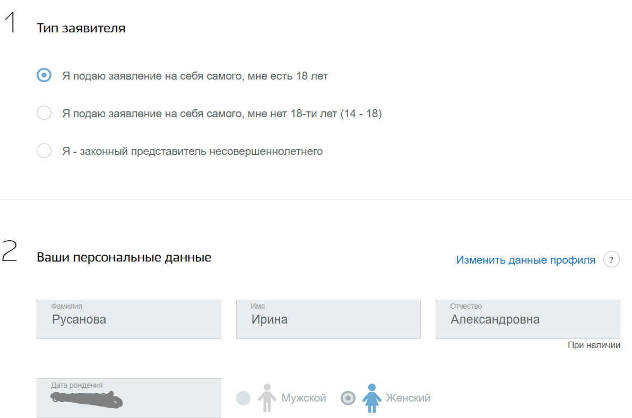Select the Женский gender radio button
Screen dimensions: 632x418
[348, 398]
